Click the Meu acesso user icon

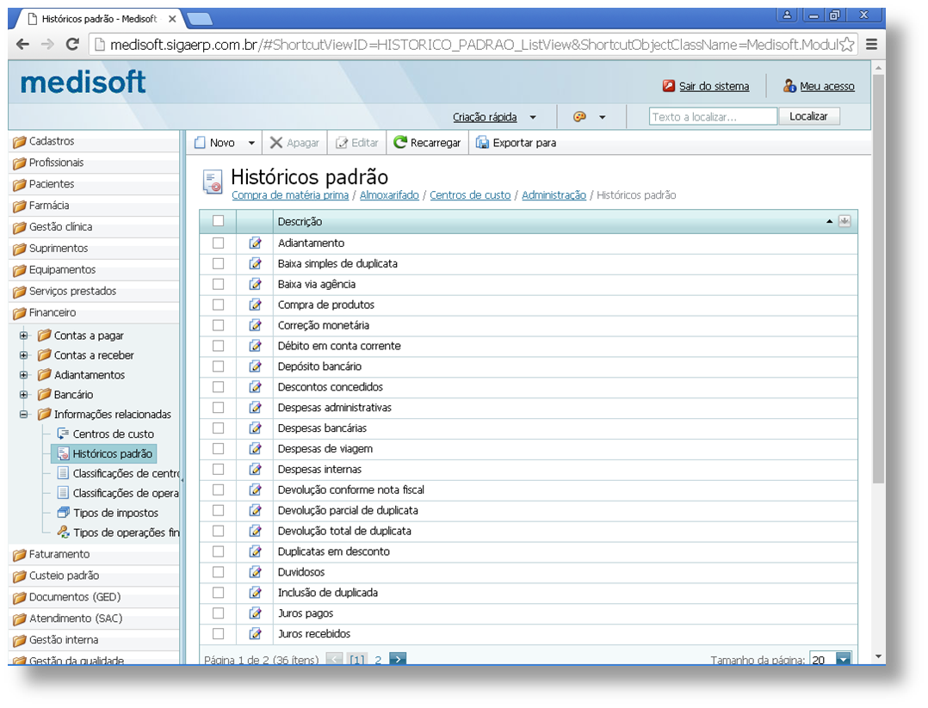pyautogui.click(x=789, y=86)
